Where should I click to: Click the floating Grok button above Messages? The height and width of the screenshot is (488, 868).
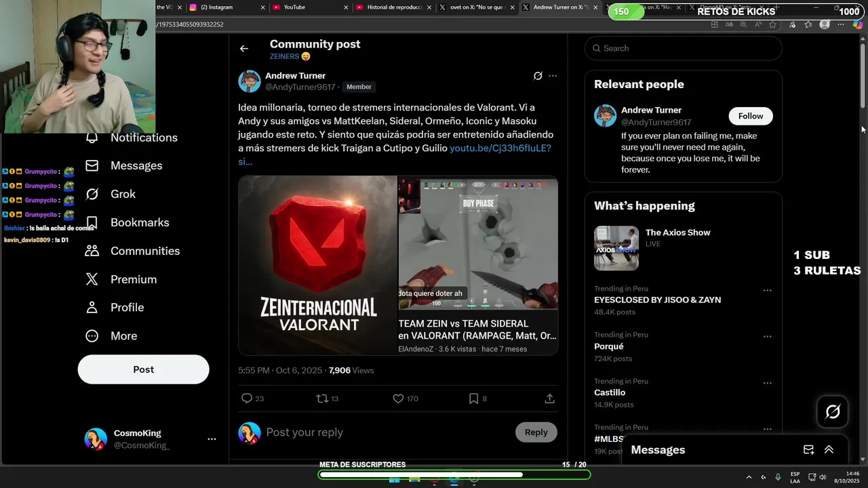point(833,411)
